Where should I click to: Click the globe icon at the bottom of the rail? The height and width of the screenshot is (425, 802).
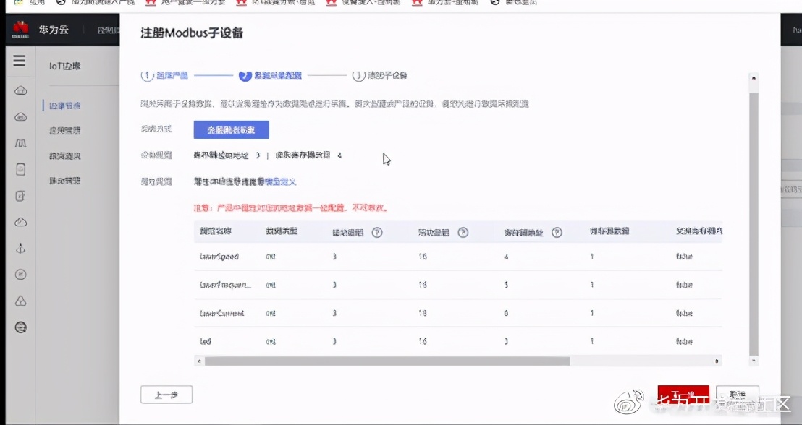click(x=20, y=327)
